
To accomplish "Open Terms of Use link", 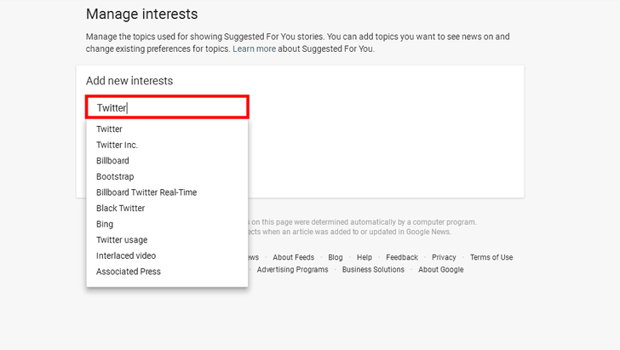I will 491,257.
